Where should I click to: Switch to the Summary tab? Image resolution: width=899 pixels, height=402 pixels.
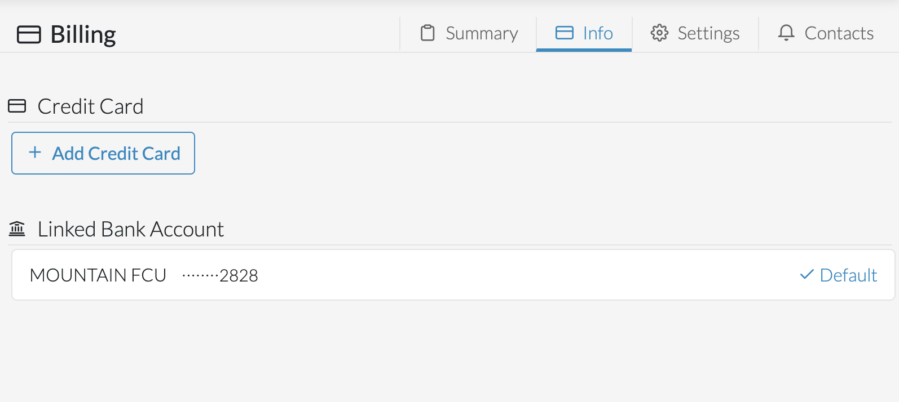pos(482,33)
